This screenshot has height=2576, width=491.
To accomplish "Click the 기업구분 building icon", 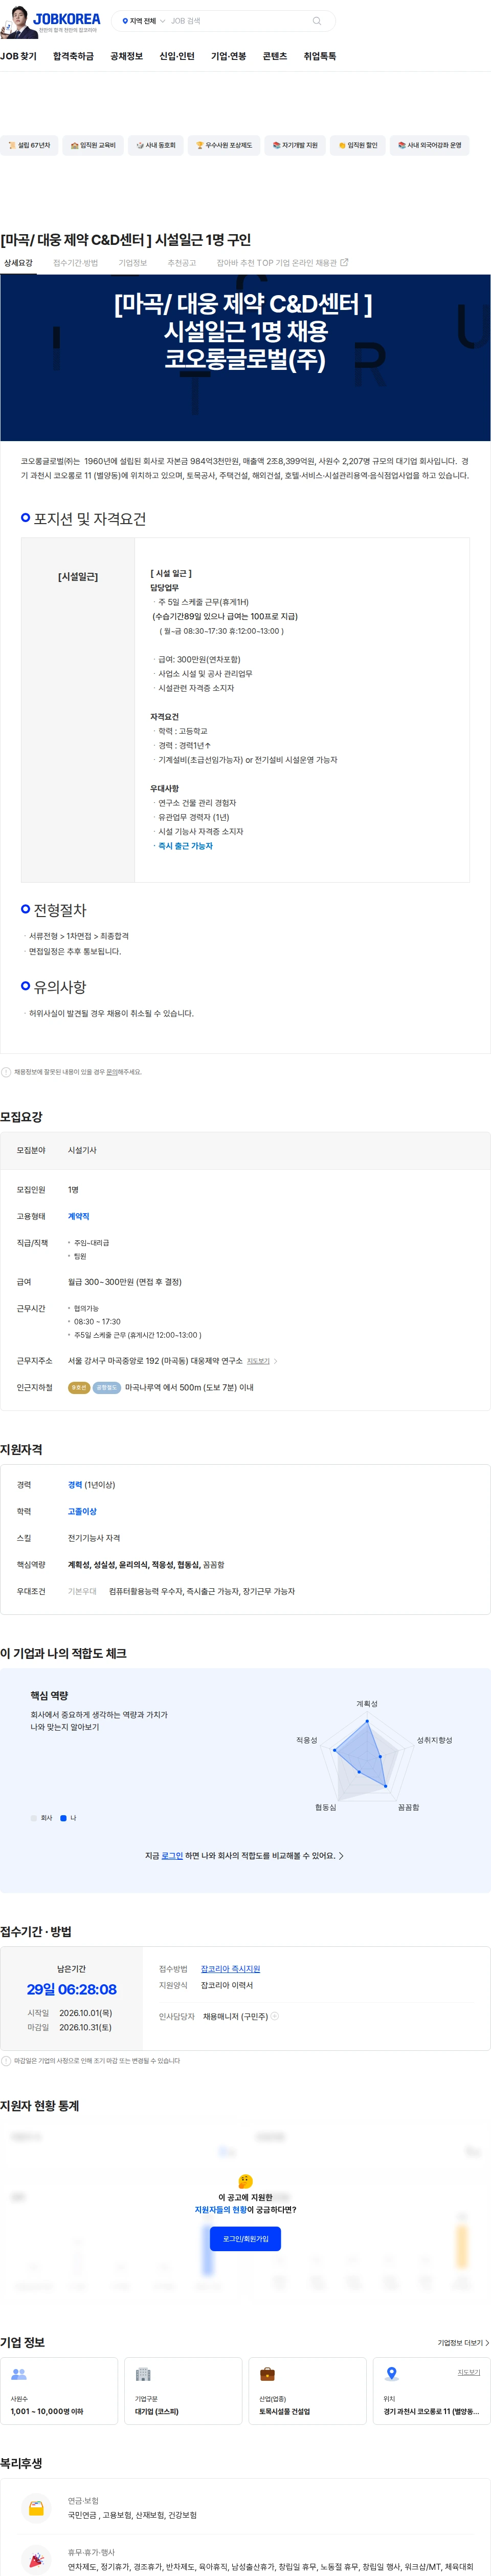I will pyautogui.click(x=143, y=2374).
